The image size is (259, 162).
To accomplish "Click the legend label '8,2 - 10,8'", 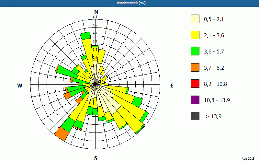I will pyautogui.click(x=216, y=84).
